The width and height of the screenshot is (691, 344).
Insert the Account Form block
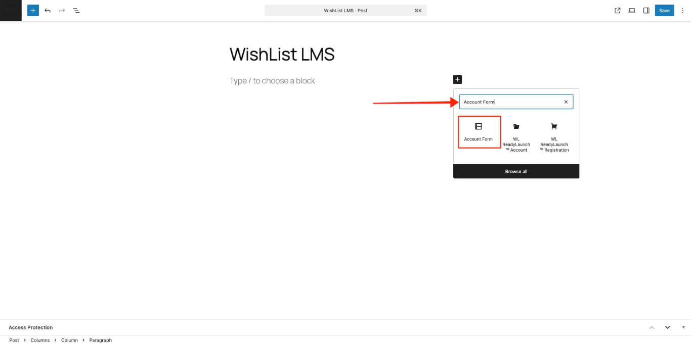pyautogui.click(x=479, y=132)
